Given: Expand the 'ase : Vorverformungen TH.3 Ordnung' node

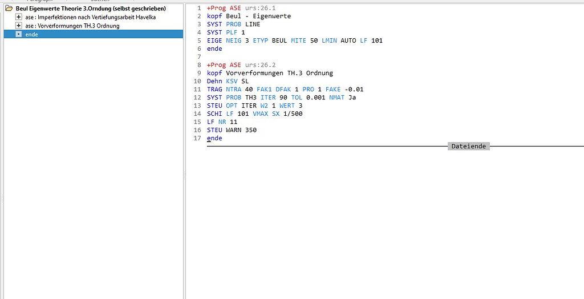Looking at the screenshot, I should pos(19,26).
